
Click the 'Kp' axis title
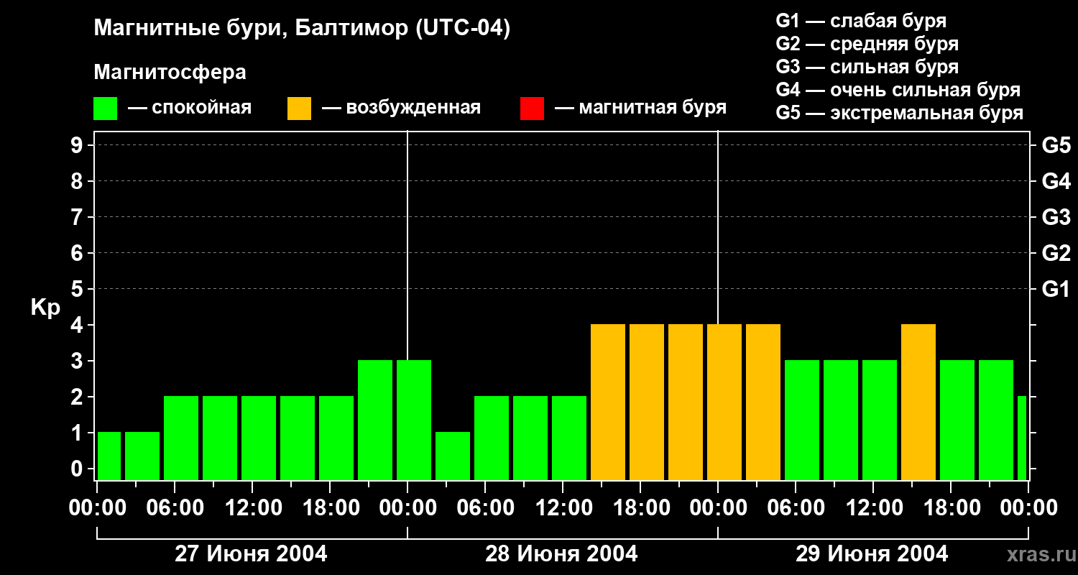[x=45, y=308]
